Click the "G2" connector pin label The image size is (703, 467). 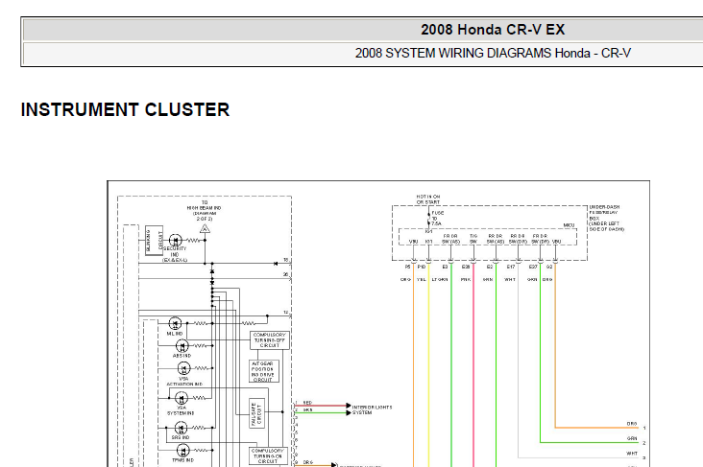point(549,267)
